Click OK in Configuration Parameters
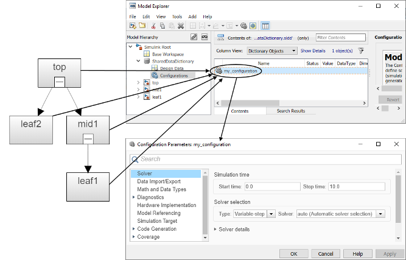Viewport: 406px width, 260px height. pyautogui.click(x=294, y=254)
